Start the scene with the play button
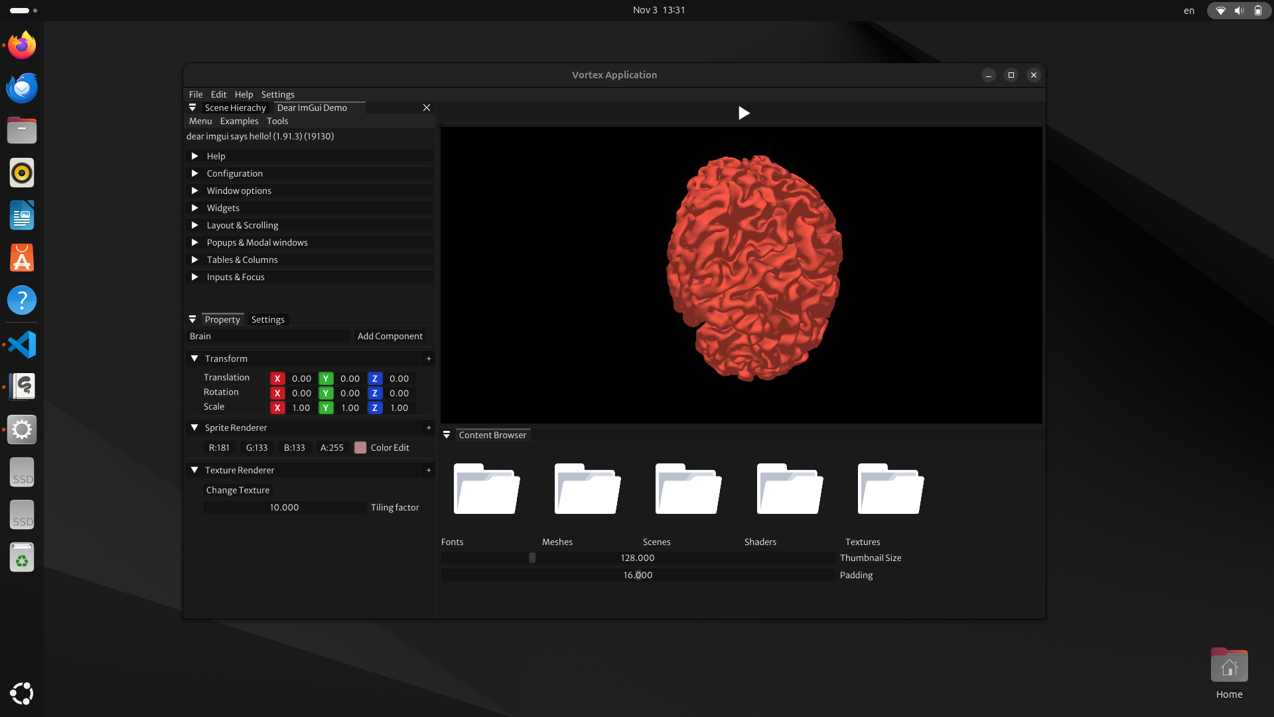Screen dimensions: 1274x717 pos(744,113)
